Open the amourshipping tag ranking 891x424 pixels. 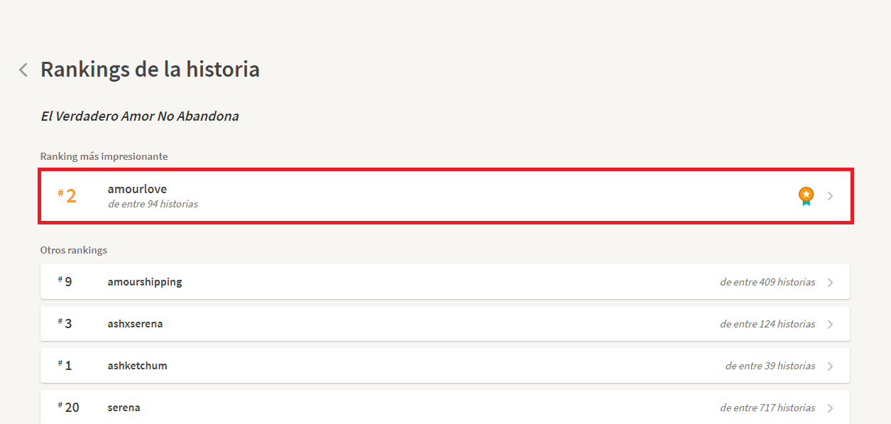[145, 282]
